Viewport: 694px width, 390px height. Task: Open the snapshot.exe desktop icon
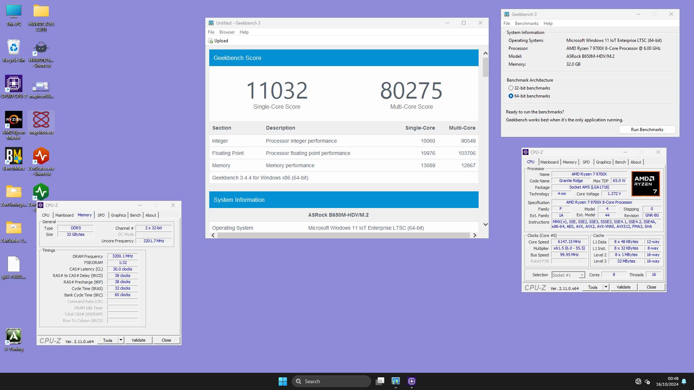[x=41, y=120]
